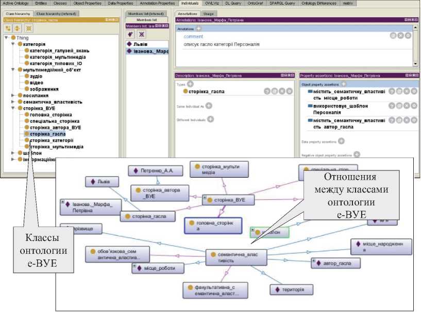Add a data property assertion

(x=341, y=141)
